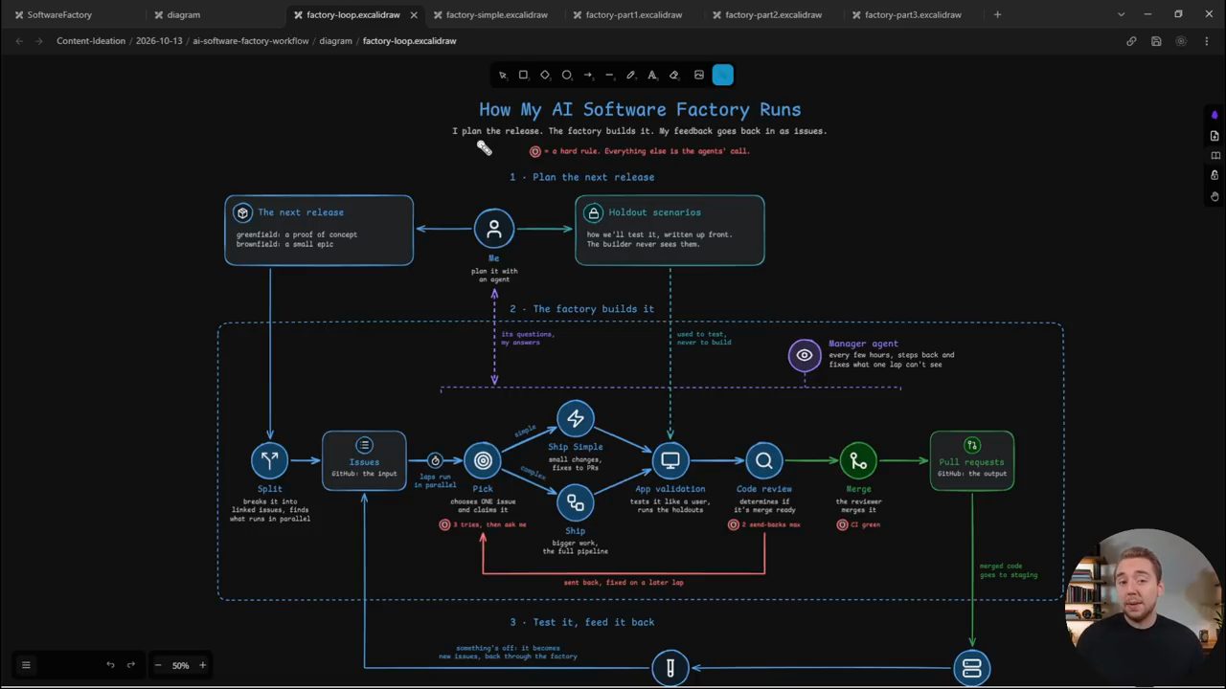Switch to the factory-part1.excalidraw tab
1226x689 pixels.
pyautogui.click(x=634, y=14)
